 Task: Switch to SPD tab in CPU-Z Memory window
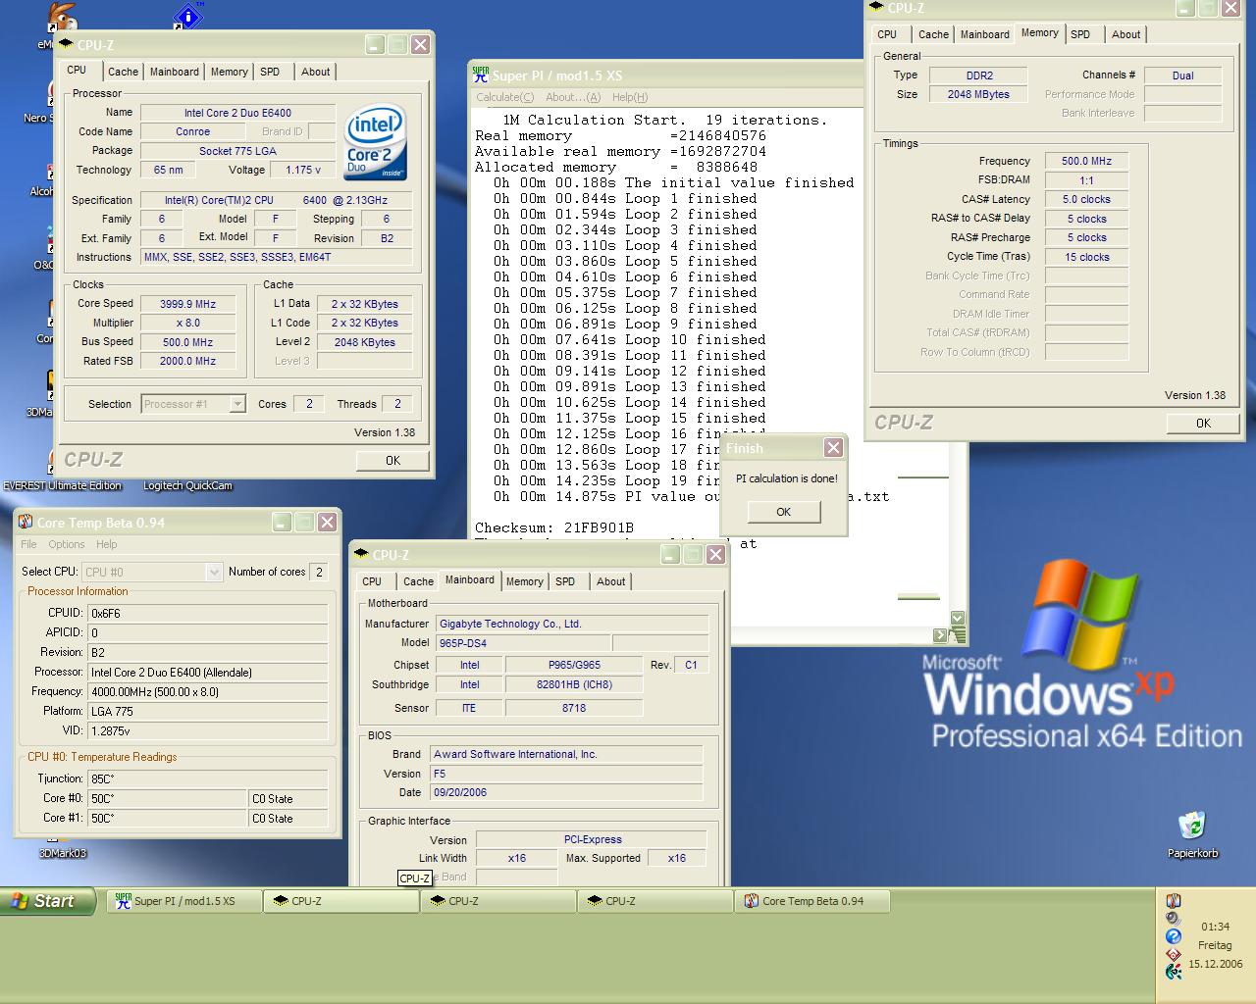click(x=1080, y=34)
